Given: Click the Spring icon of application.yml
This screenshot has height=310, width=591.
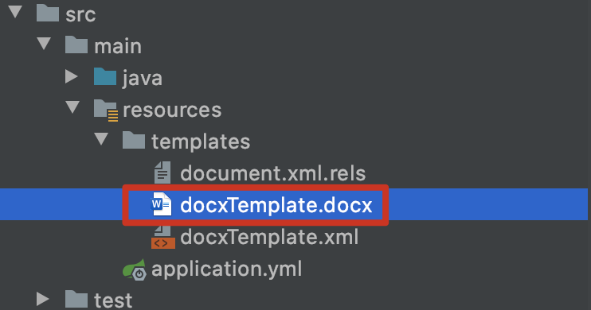Looking at the screenshot, I should click(135, 269).
